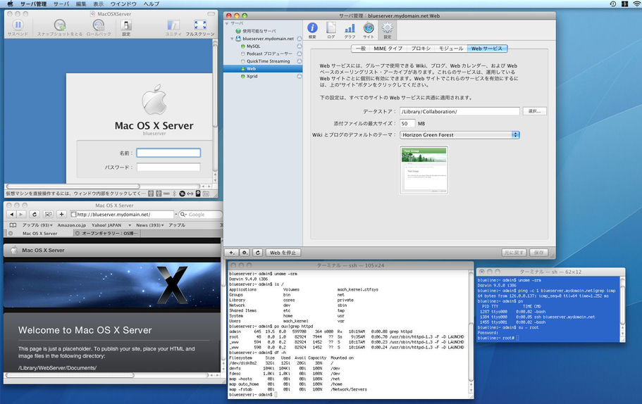Expand the アップル (93) bookmarks dropdown
Viewport: 642px width, 404px height.
pos(37,225)
